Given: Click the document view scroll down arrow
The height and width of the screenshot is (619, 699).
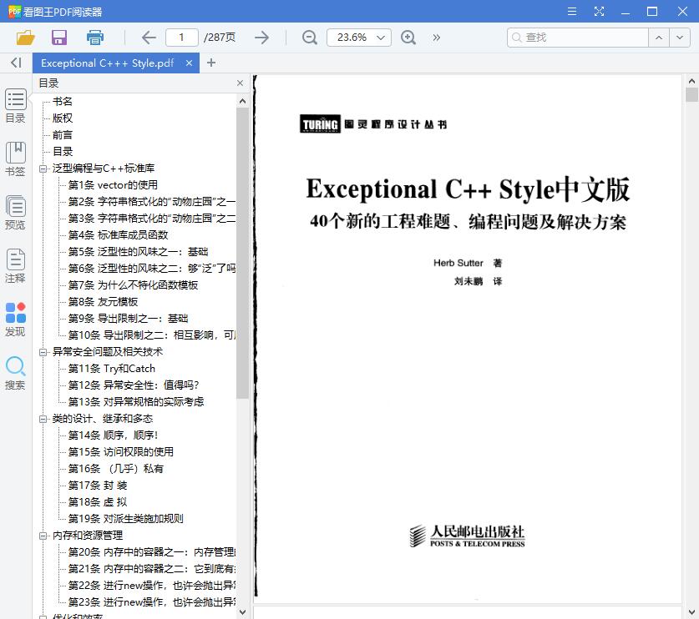Looking at the screenshot, I should [691, 612].
